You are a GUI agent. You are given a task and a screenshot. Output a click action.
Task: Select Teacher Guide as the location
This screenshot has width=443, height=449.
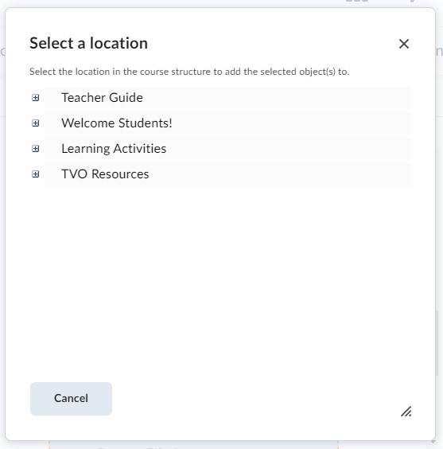coord(102,98)
